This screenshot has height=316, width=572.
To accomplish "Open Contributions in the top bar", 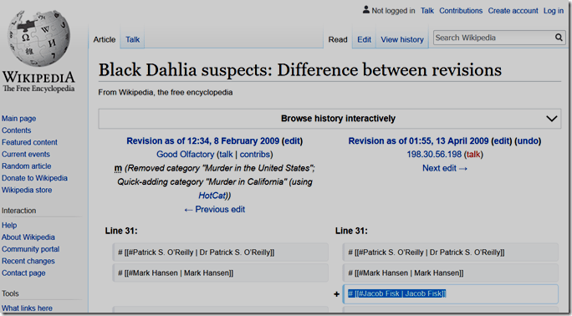I will click(x=461, y=11).
